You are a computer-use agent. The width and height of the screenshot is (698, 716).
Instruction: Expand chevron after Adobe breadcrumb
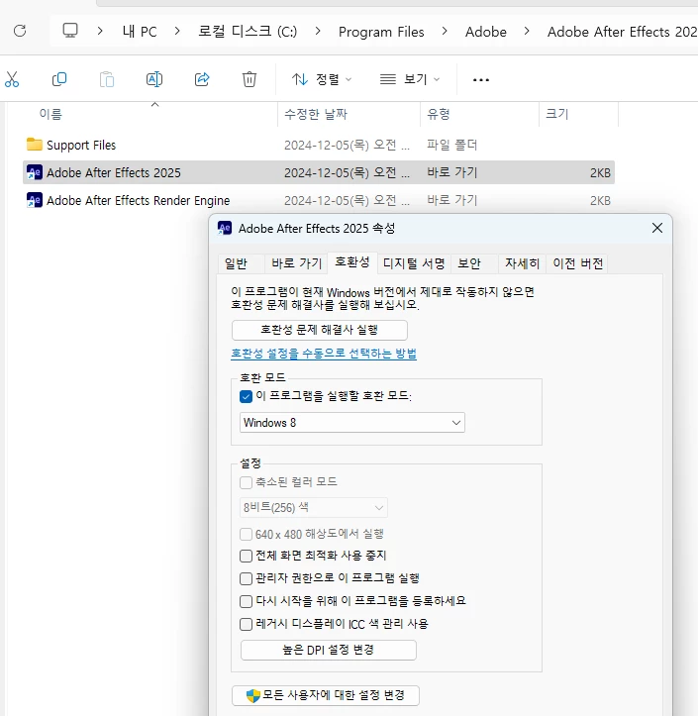527,31
